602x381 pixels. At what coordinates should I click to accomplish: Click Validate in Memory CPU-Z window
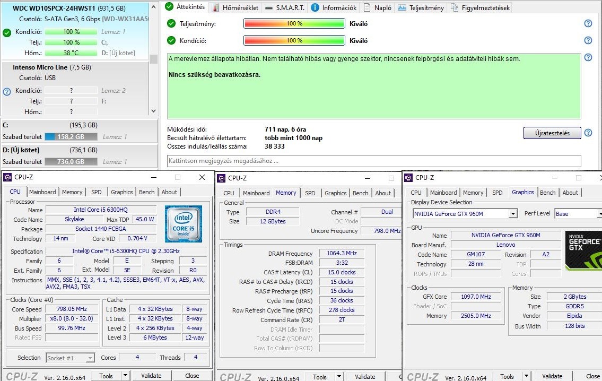[365, 377]
